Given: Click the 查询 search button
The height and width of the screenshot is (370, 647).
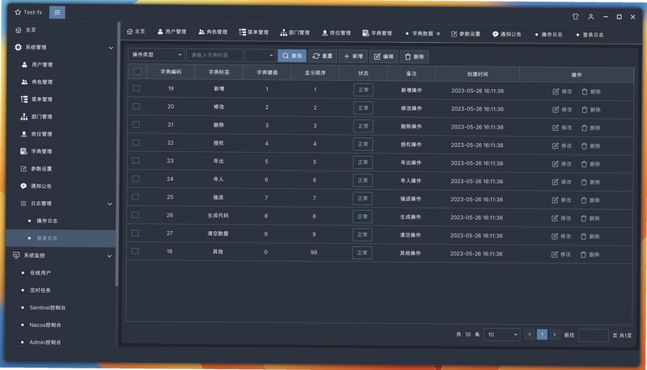Looking at the screenshot, I should click(x=292, y=56).
